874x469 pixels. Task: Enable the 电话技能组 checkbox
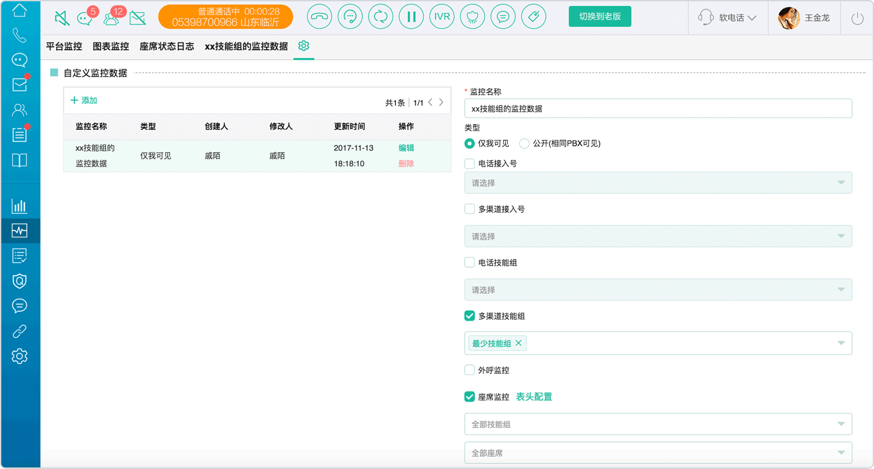pyautogui.click(x=470, y=263)
